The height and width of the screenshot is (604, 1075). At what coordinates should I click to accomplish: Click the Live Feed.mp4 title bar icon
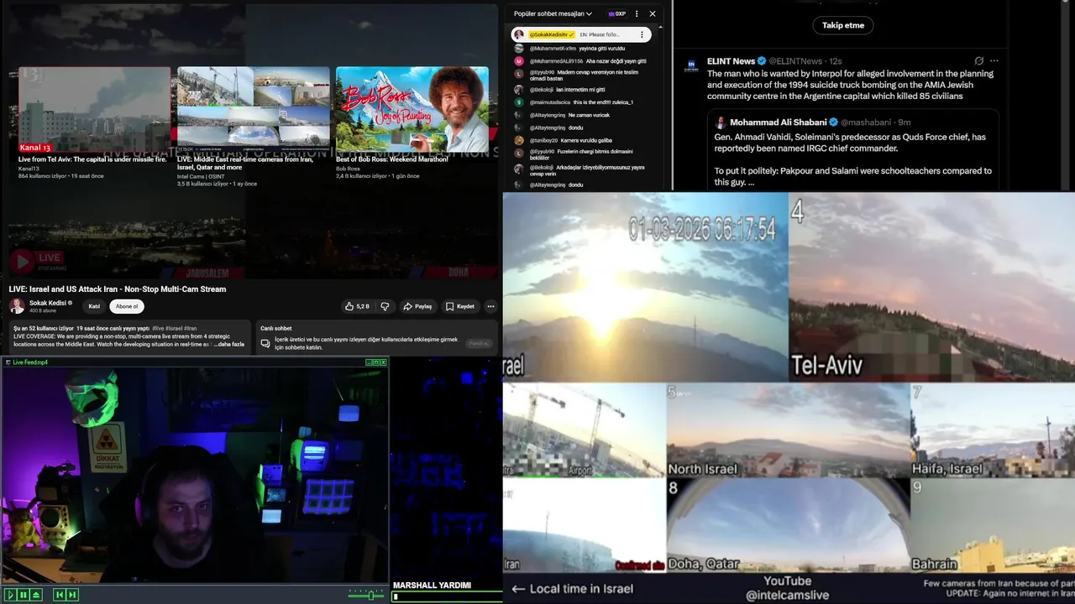coord(8,362)
